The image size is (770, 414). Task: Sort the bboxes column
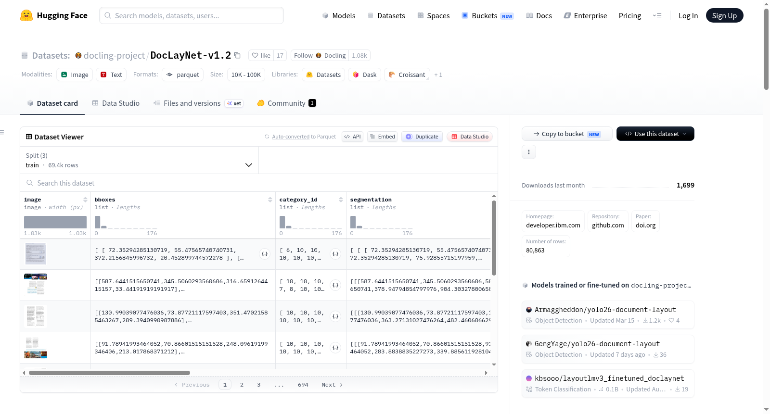tap(270, 200)
